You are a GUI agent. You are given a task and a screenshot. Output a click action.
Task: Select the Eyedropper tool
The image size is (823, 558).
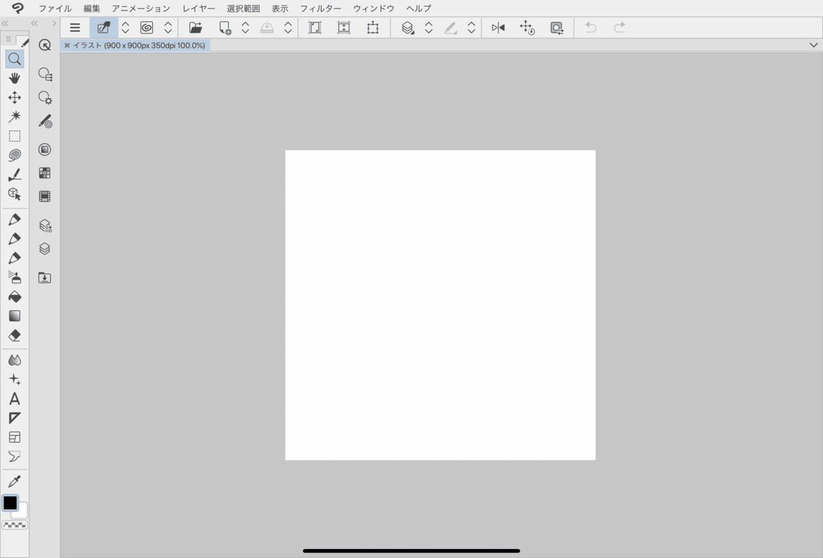[x=14, y=481]
